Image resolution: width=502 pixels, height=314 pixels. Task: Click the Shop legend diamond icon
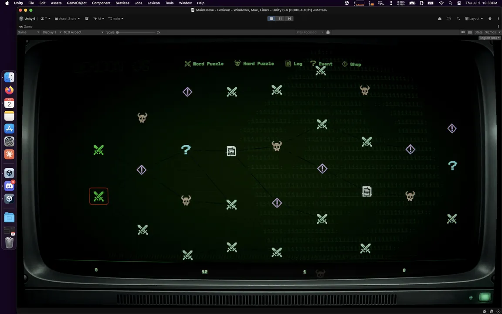tap(345, 64)
